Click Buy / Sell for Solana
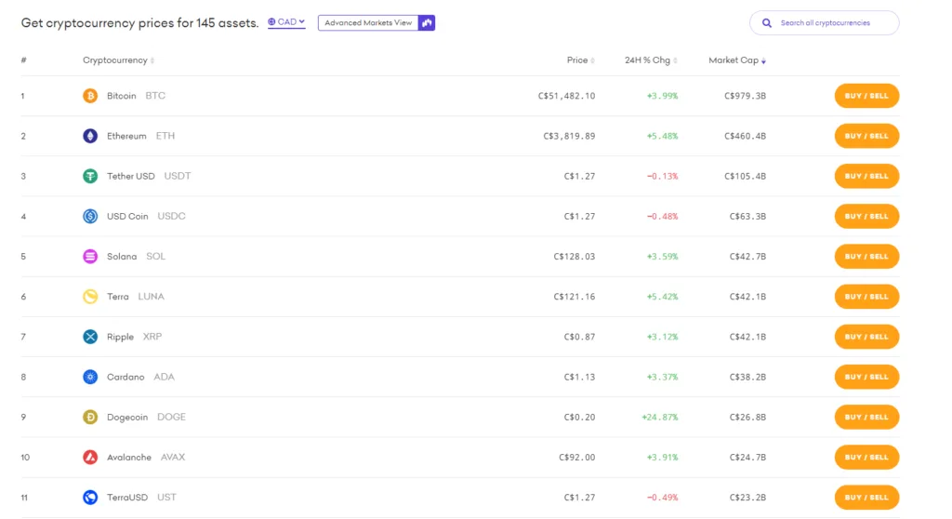This screenshot has width=952, height=519. click(866, 257)
